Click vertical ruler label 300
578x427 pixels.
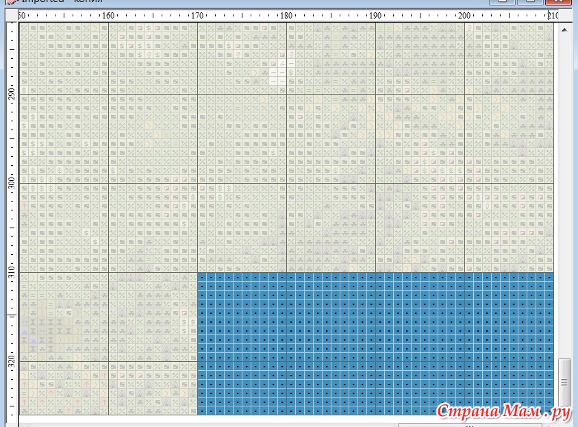tap(12, 183)
